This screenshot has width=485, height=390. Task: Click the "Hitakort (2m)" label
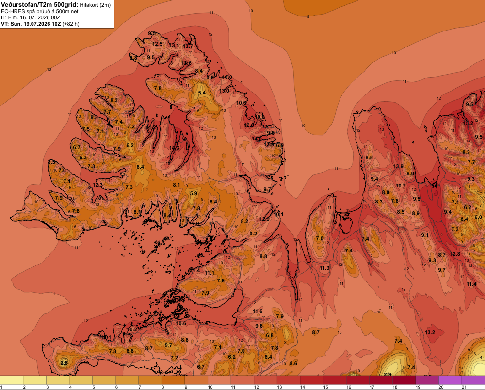point(95,5)
